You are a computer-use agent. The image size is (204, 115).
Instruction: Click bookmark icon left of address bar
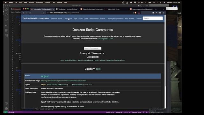[x=44, y=13]
